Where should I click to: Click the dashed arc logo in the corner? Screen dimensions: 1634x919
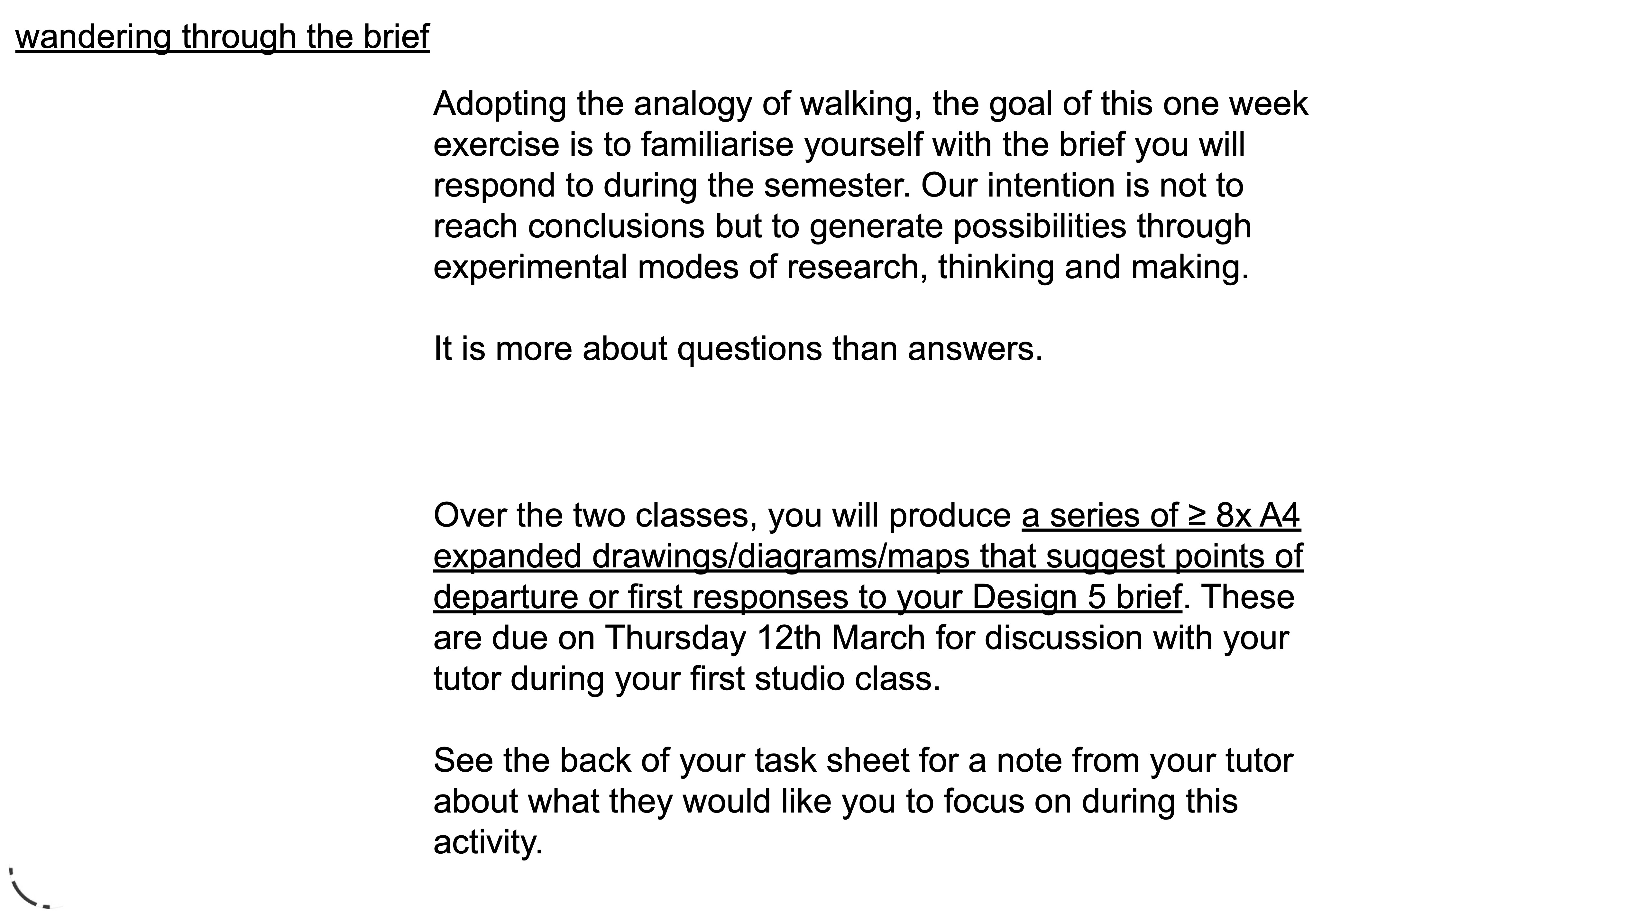pos(29,888)
